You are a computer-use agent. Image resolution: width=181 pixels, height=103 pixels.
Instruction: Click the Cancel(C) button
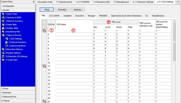pos(62,10)
